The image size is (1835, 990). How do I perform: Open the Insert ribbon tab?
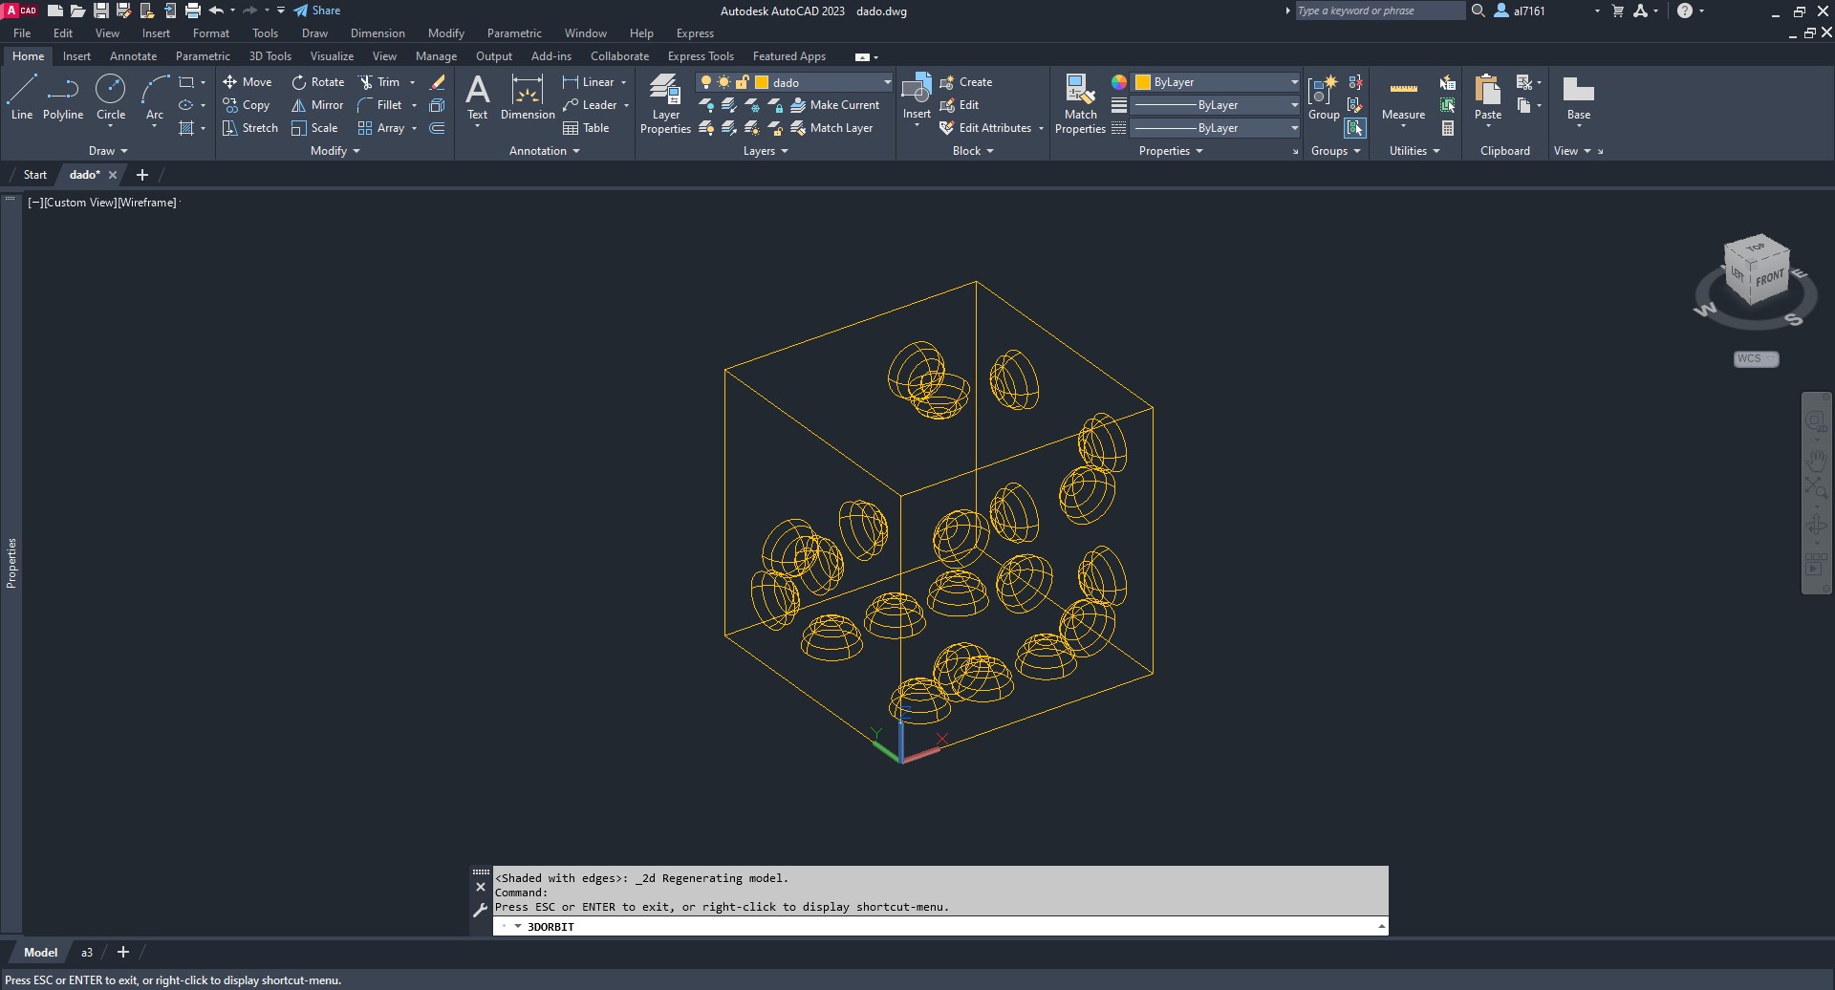click(76, 56)
